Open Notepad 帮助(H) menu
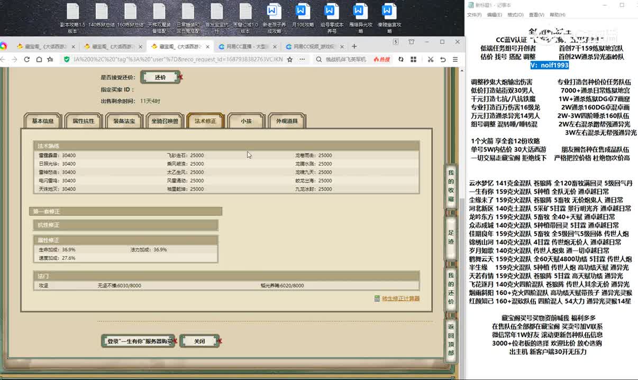This screenshot has height=380, width=638. coord(558,15)
